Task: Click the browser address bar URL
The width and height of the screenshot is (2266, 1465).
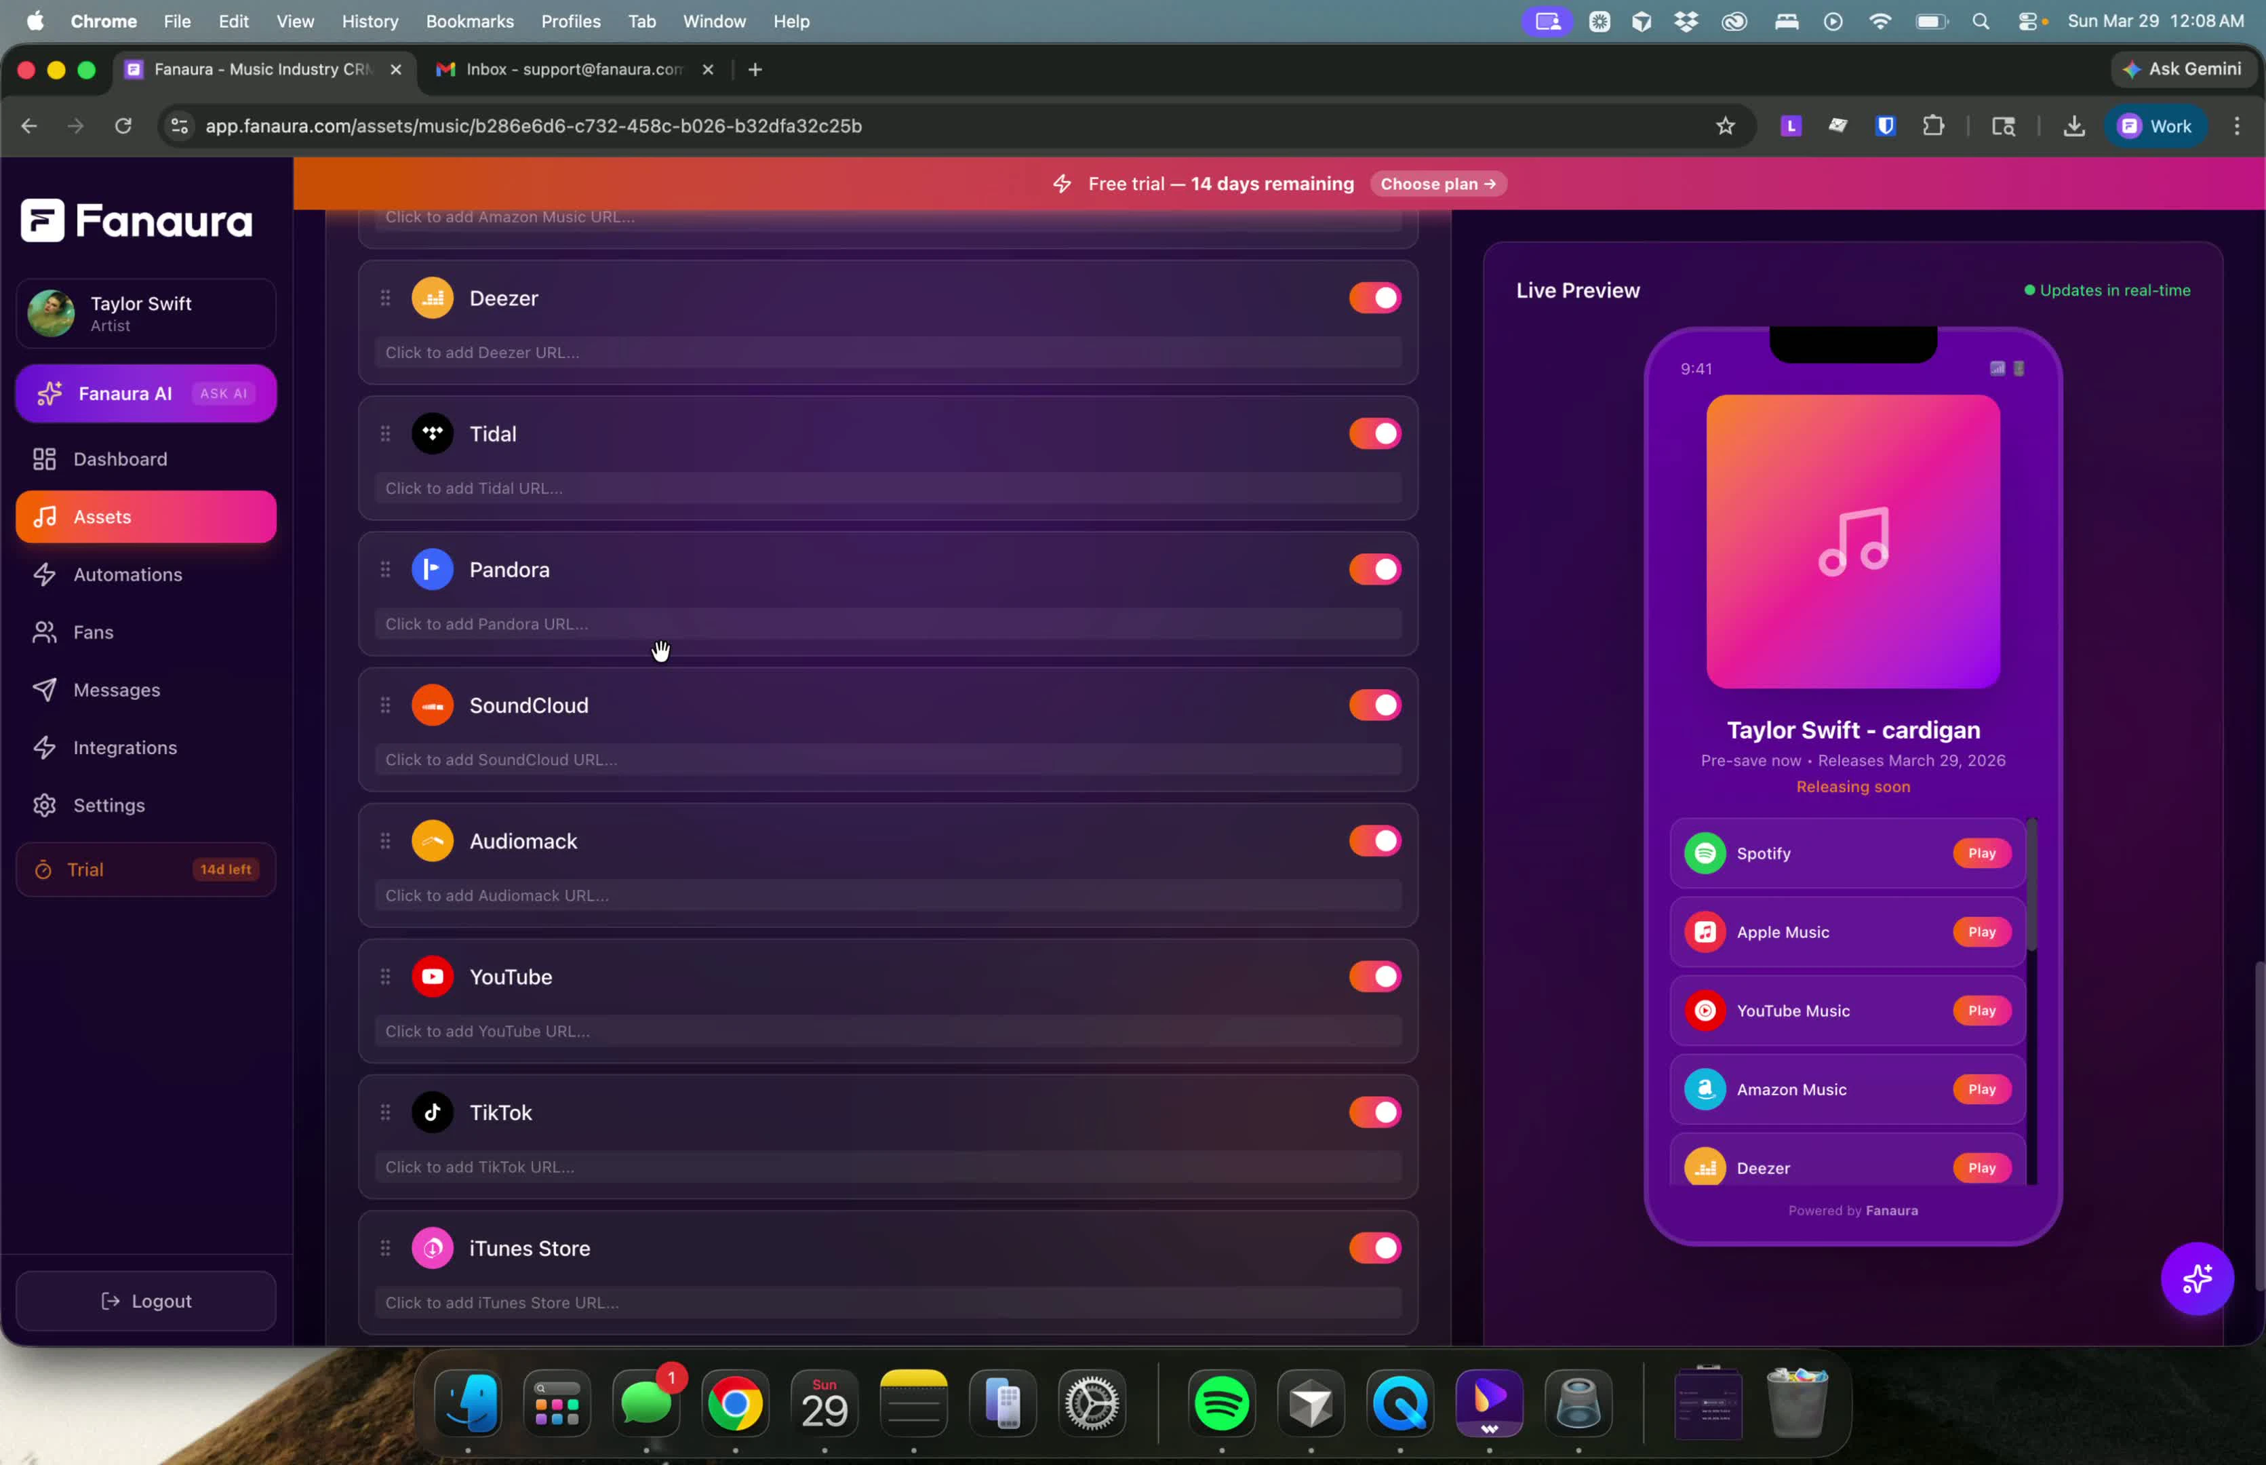Action: pos(534,125)
